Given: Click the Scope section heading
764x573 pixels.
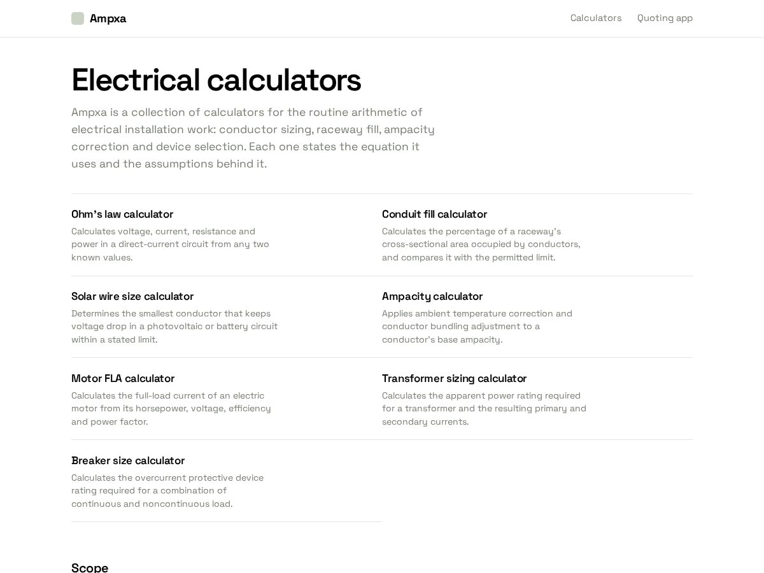Looking at the screenshot, I should tap(90, 567).
